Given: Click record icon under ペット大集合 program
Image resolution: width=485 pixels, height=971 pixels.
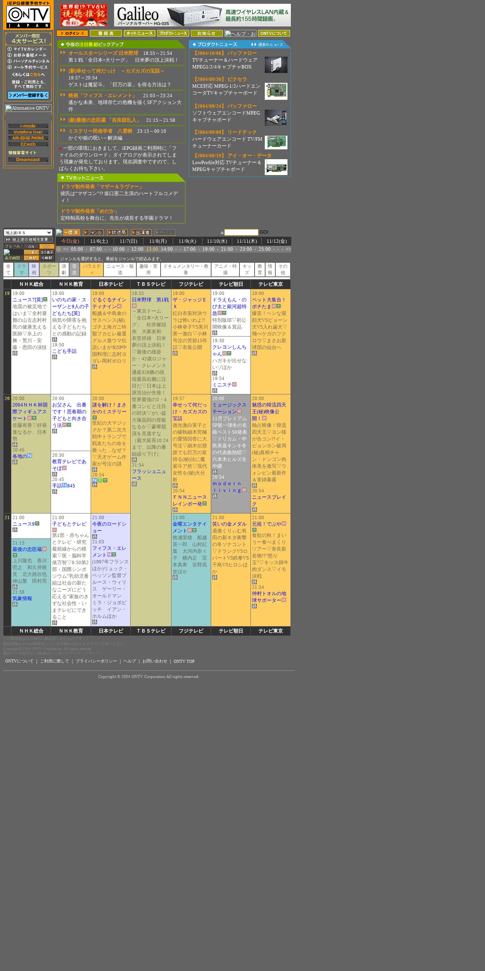Looking at the screenshot, I should [254, 353].
